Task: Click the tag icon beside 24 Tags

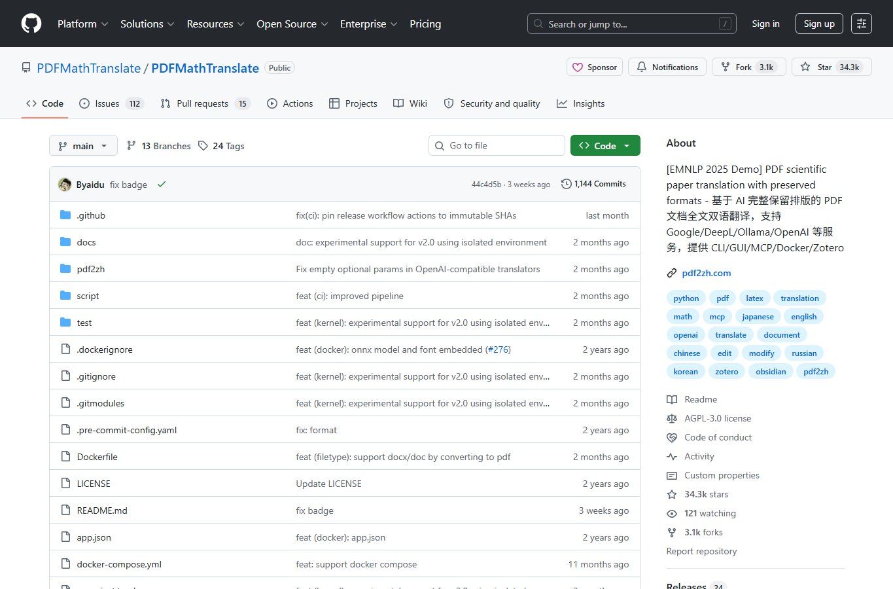Action: (203, 145)
